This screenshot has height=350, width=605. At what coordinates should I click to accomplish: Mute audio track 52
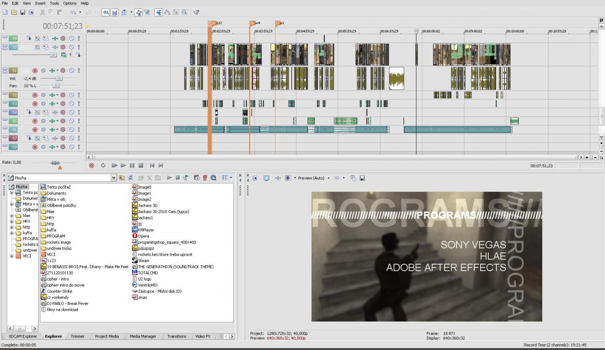pyautogui.click(x=71, y=95)
